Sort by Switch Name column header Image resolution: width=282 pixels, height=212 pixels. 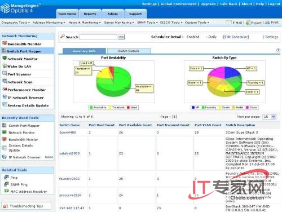(x=69, y=125)
